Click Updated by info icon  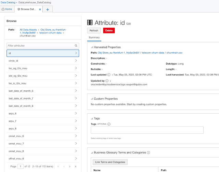click(107, 81)
